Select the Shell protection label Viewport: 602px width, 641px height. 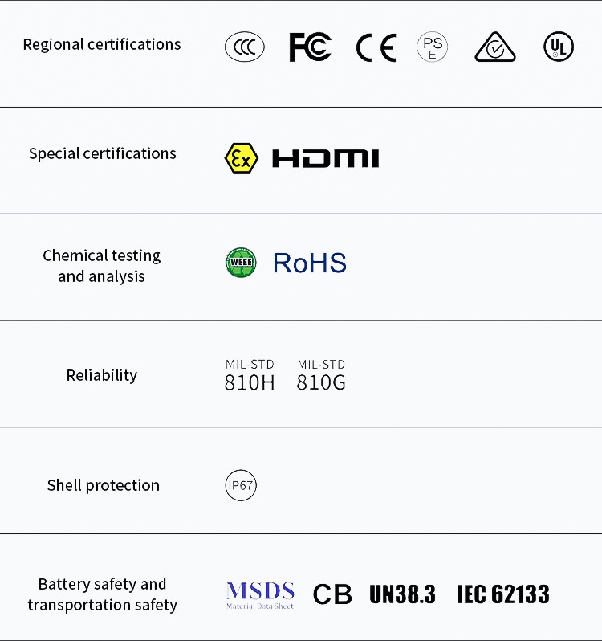click(103, 485)
